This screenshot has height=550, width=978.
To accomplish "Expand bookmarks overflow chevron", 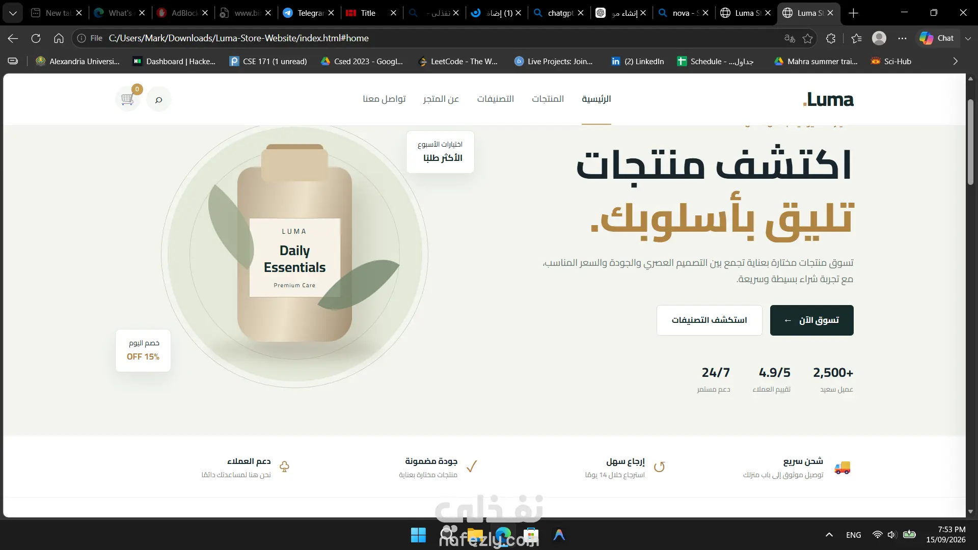I will pyautogui.click(x=955, y=61).
